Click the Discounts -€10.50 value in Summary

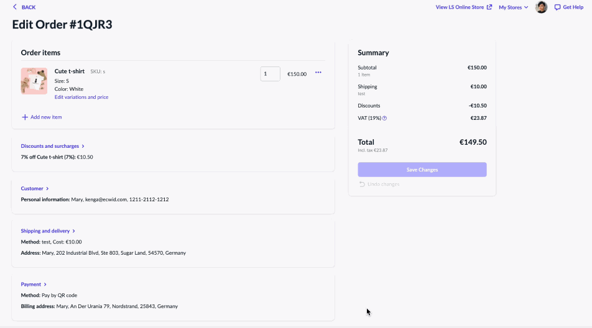pos(478,106)
